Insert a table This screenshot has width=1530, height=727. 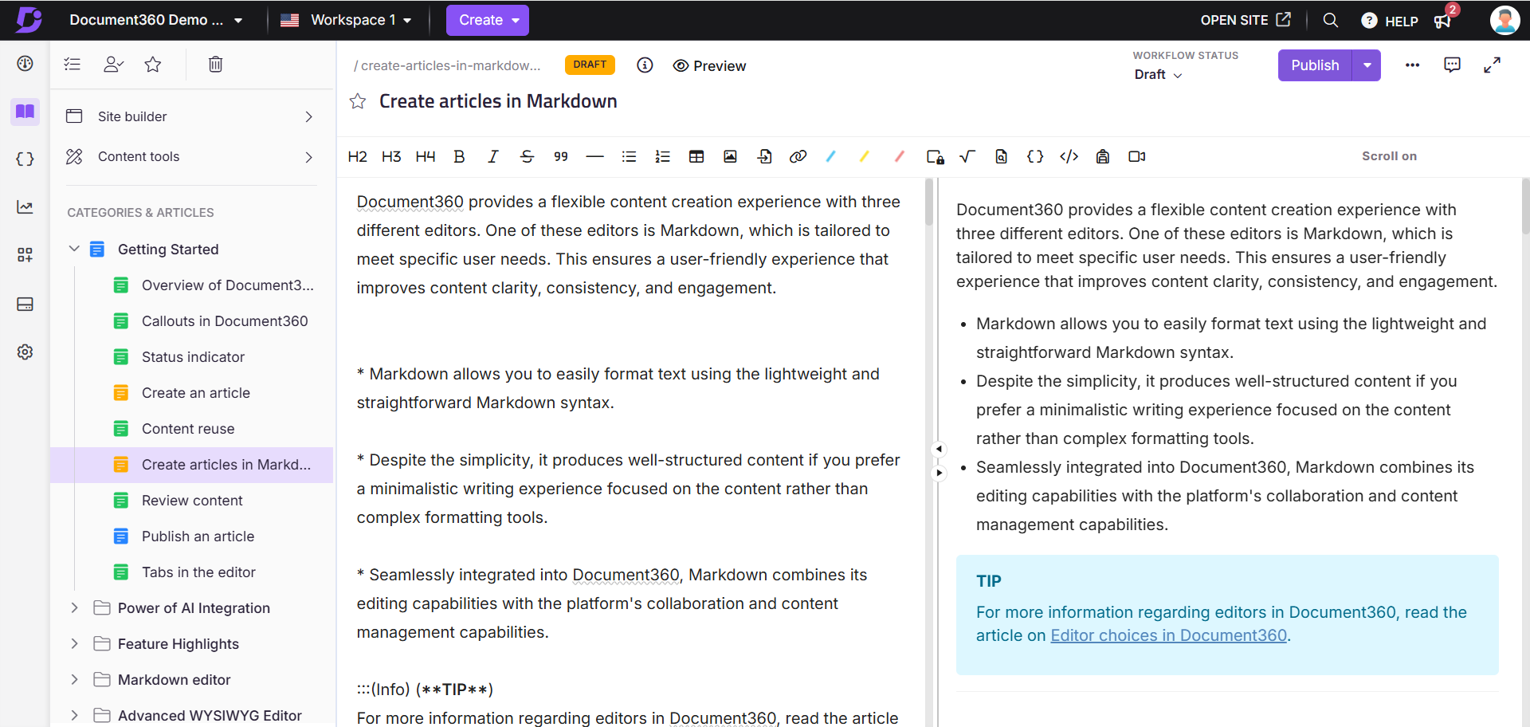(696, 156)
